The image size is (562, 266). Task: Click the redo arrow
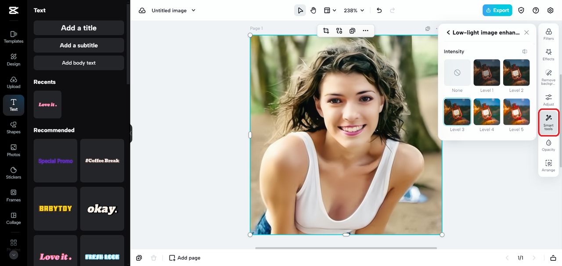(x=393, y=11)
